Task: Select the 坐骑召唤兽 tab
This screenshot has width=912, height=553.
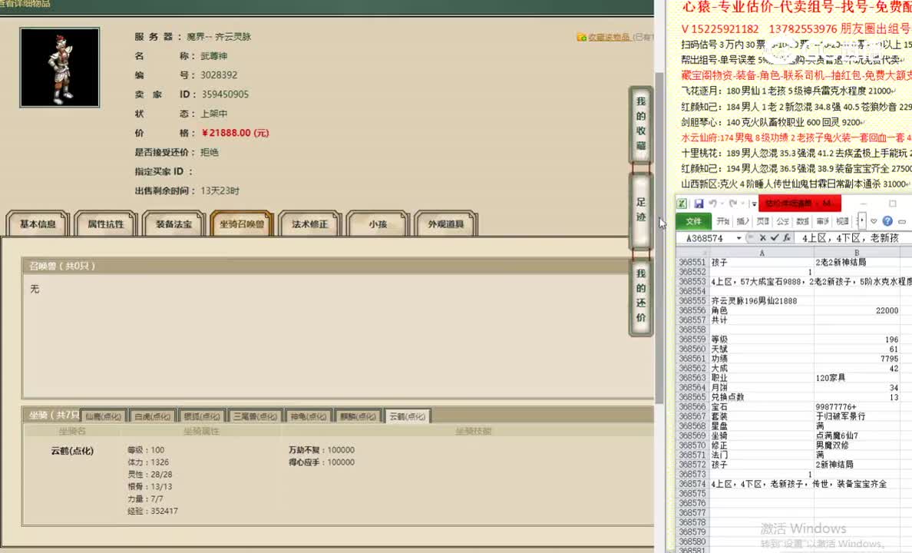Action: pyautogui.click(x=241, y=224)
